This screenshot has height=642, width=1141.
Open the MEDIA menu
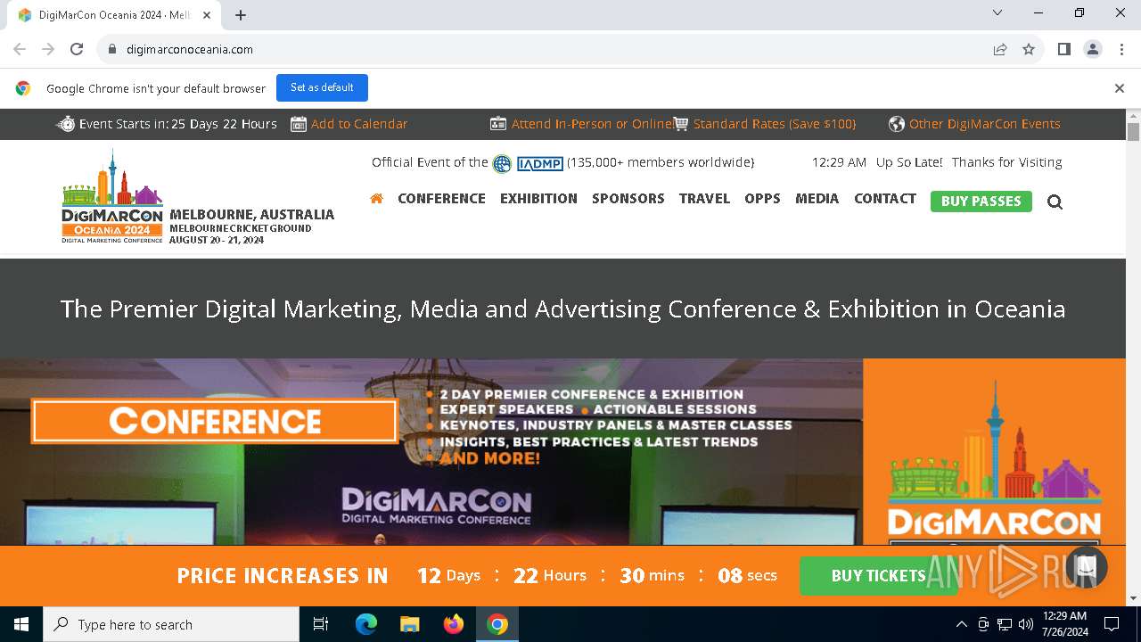pos(817,199)
